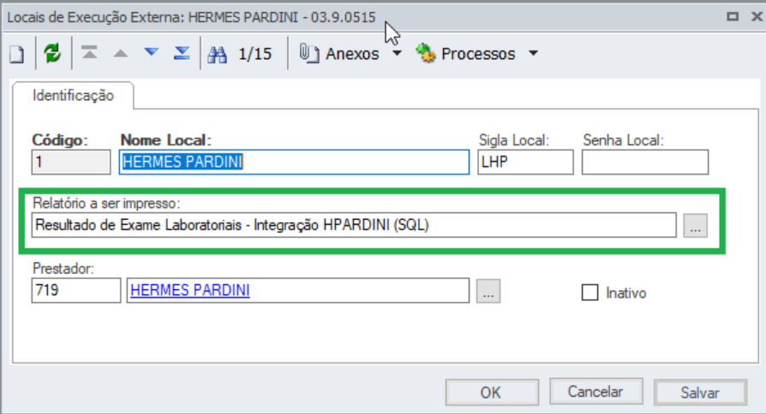766x414 pixels.
Task: Open the Prestador lookup ellipsis button
Action: tap(488, 291)
